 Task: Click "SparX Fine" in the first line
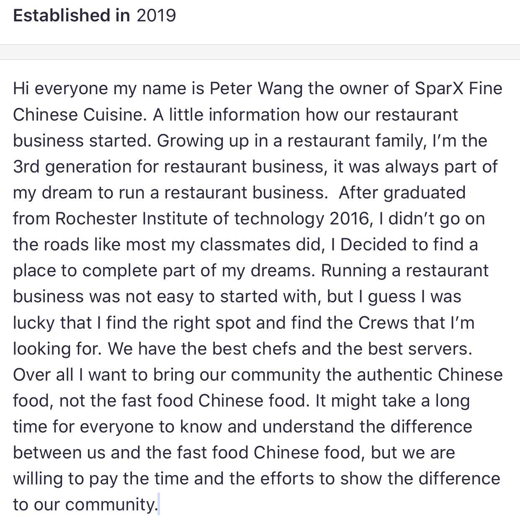tap(458, 89)
